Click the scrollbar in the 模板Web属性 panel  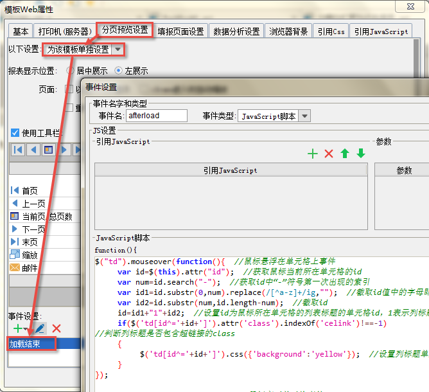point(416,59)
